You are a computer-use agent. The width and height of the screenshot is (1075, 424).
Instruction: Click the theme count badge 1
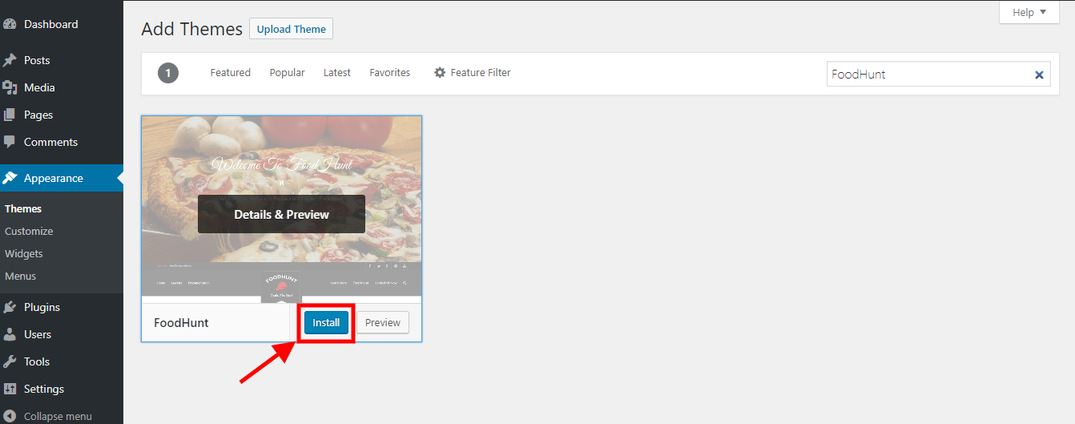pyautogui.click(x=168, y=73)
